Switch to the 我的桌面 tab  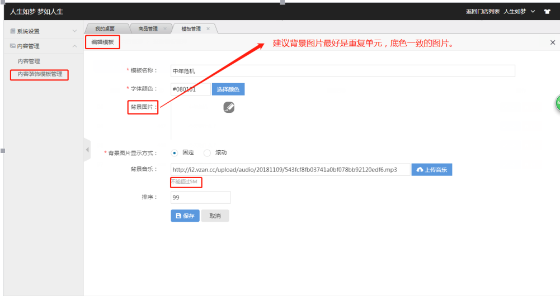(x=105, y=28)
